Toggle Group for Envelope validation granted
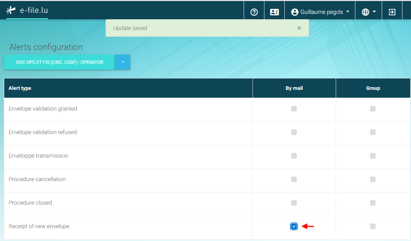Viewport: 411px width, 241px height. [x=372, y=109]
